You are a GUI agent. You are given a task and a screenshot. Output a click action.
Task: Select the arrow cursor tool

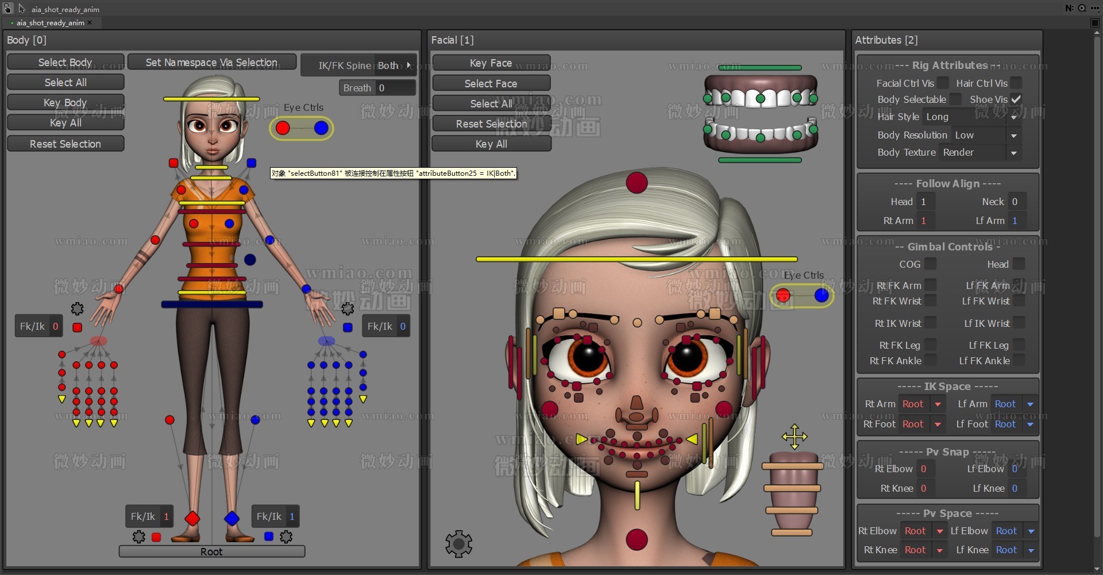pos(22,9)
